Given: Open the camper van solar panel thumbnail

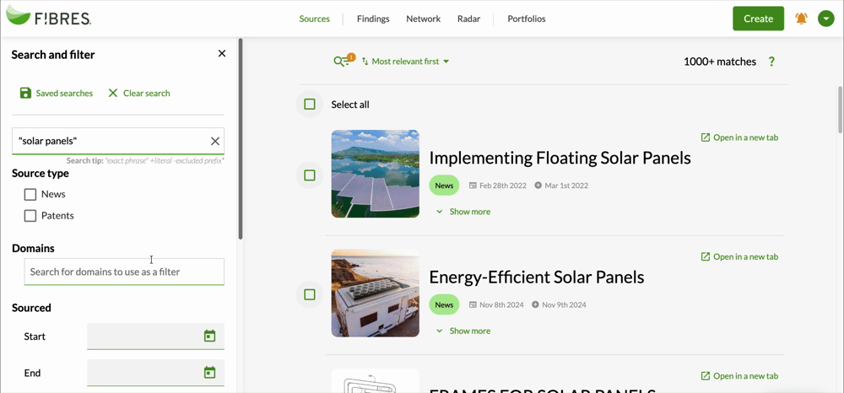Looking at the screenshot, I should coord(376,293).
